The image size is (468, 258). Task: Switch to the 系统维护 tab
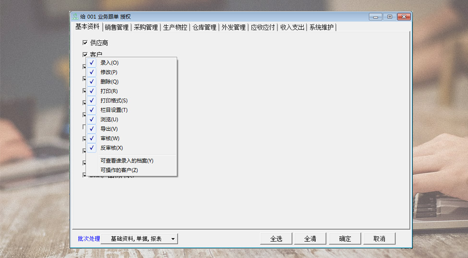coord(321,27)
